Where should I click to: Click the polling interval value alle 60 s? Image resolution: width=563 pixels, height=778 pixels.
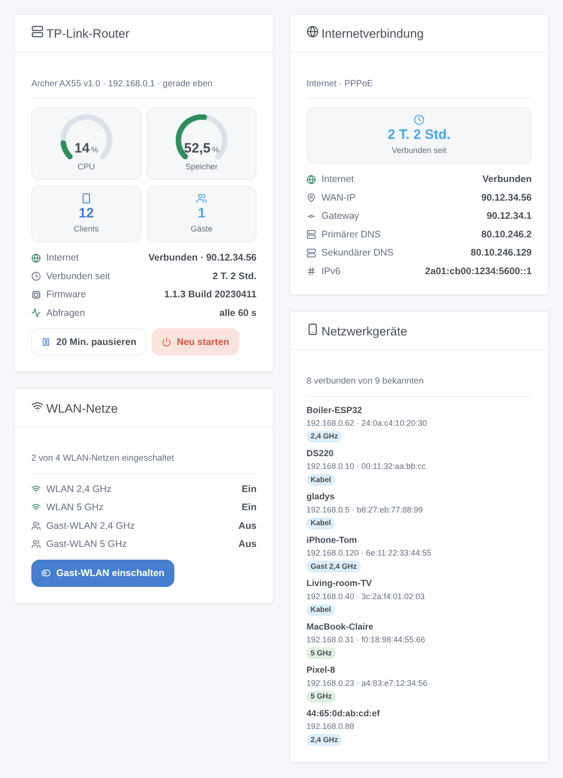238,313
